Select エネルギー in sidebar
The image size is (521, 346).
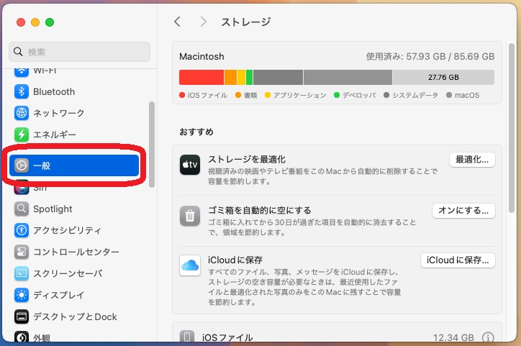[74, 135]
